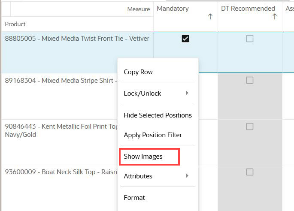Click the DT Recommended column sort arrow
Image resolution: width=294 pixels, height=211 pixels.
click(275, 16)
